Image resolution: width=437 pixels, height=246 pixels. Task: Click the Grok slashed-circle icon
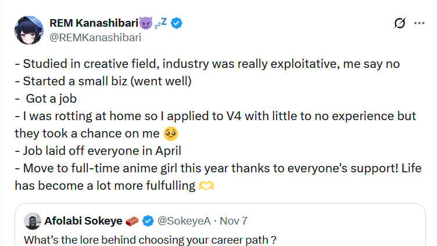point(399,23)
